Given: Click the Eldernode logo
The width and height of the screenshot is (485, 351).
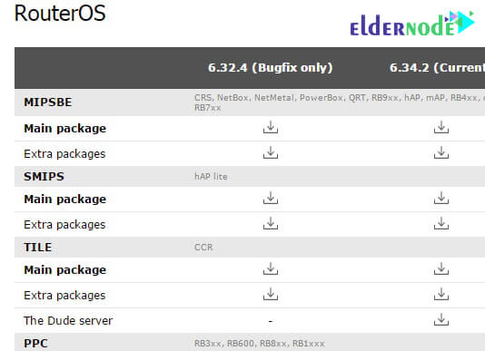Looking at the screenshot, I should coord(412,24).
